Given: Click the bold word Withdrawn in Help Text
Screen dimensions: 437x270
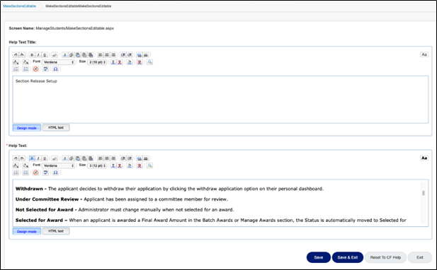Looking at the screenshot, I should click(x=29, y=189).
